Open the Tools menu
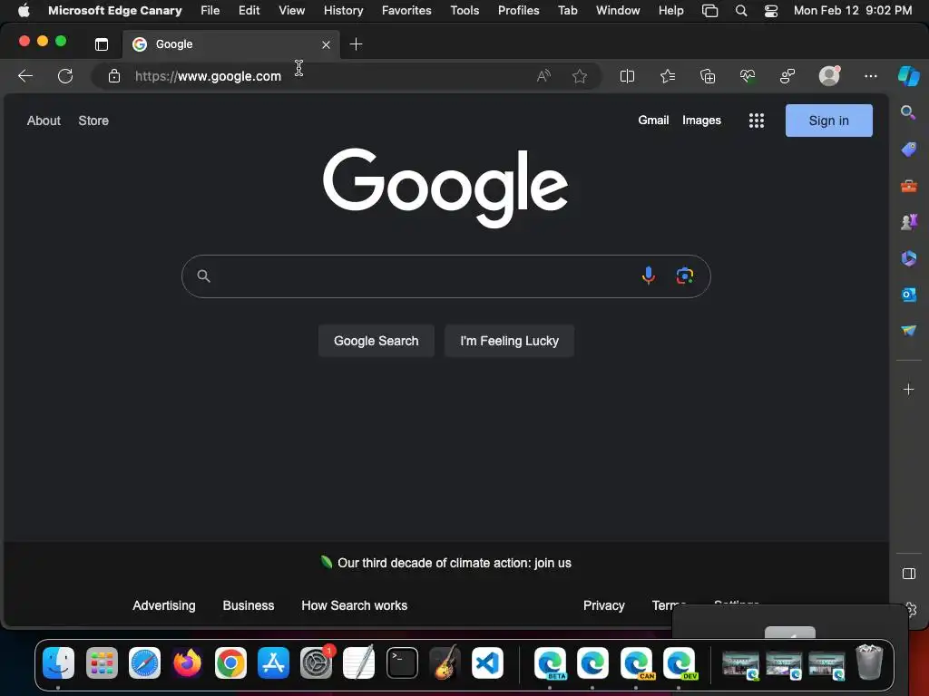Image resolution: width=929 pixels, height=696 pixels. coord(464,10)
